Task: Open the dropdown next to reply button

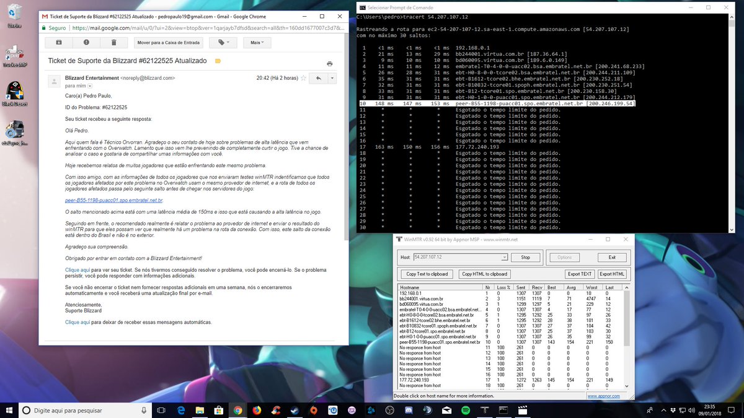Action: click(x=332, y=79)
